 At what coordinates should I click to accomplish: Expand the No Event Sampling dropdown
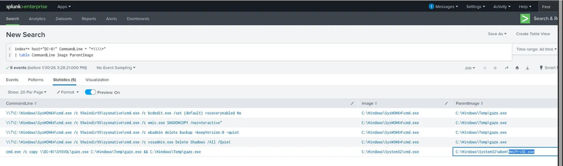tap(116, 68)
